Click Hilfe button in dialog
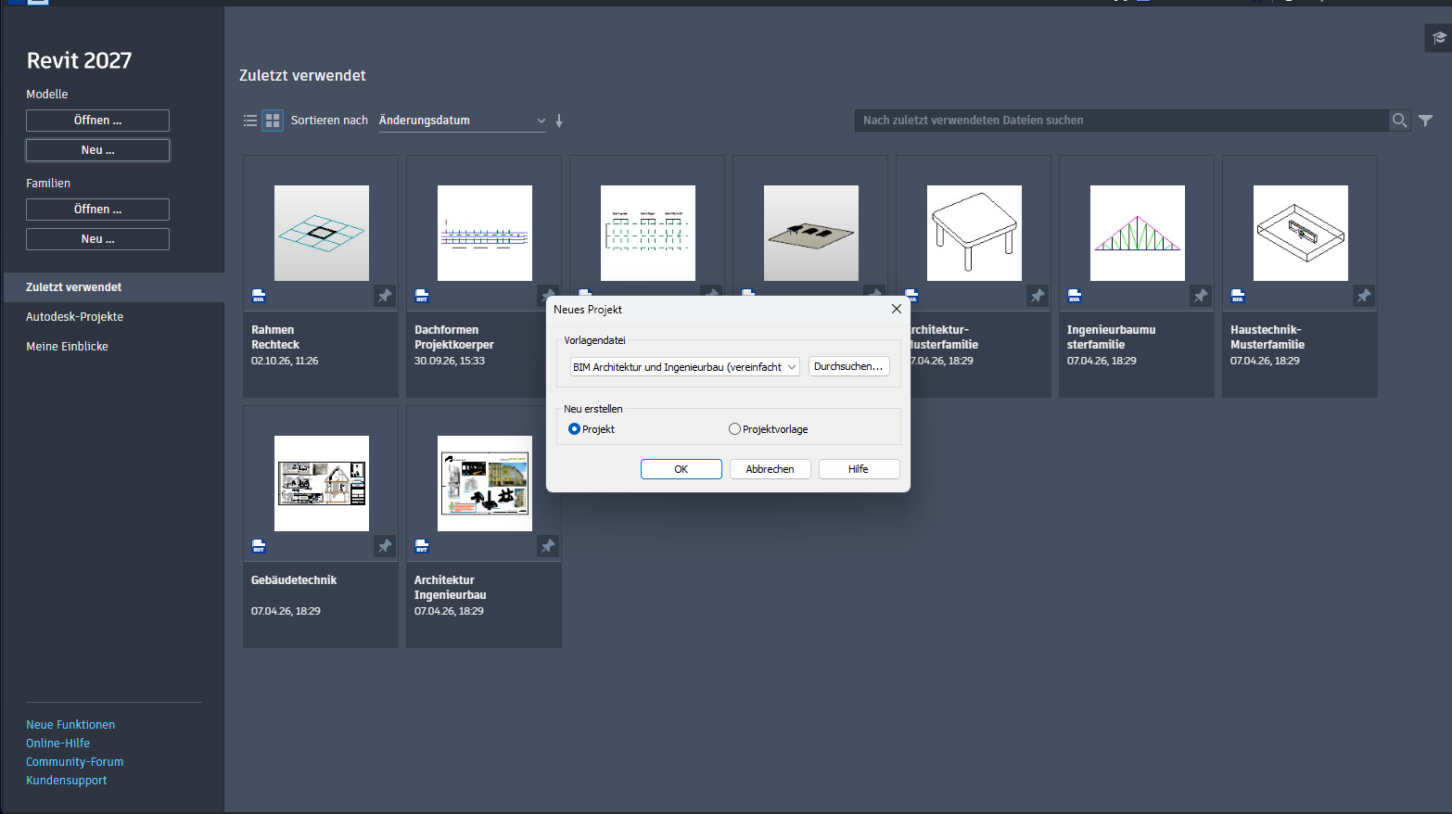 click(859, 469)
